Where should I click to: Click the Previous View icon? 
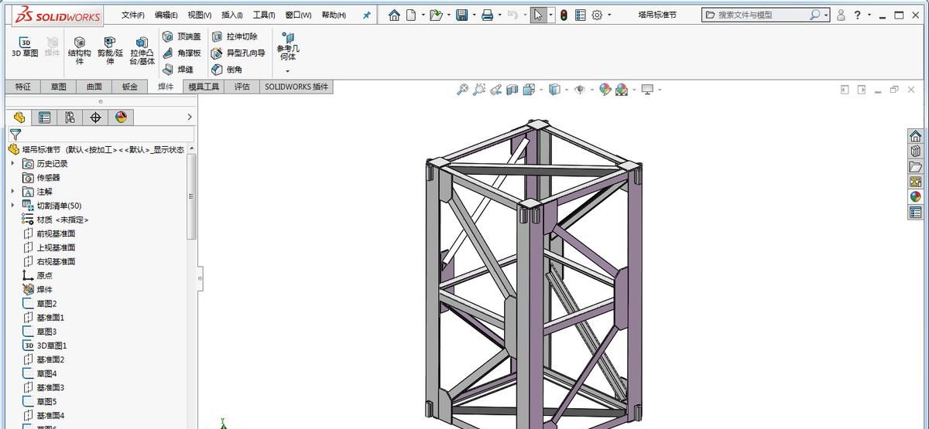(495, 90)
